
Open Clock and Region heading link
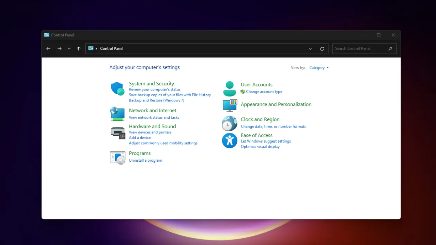tap(260, 119)
